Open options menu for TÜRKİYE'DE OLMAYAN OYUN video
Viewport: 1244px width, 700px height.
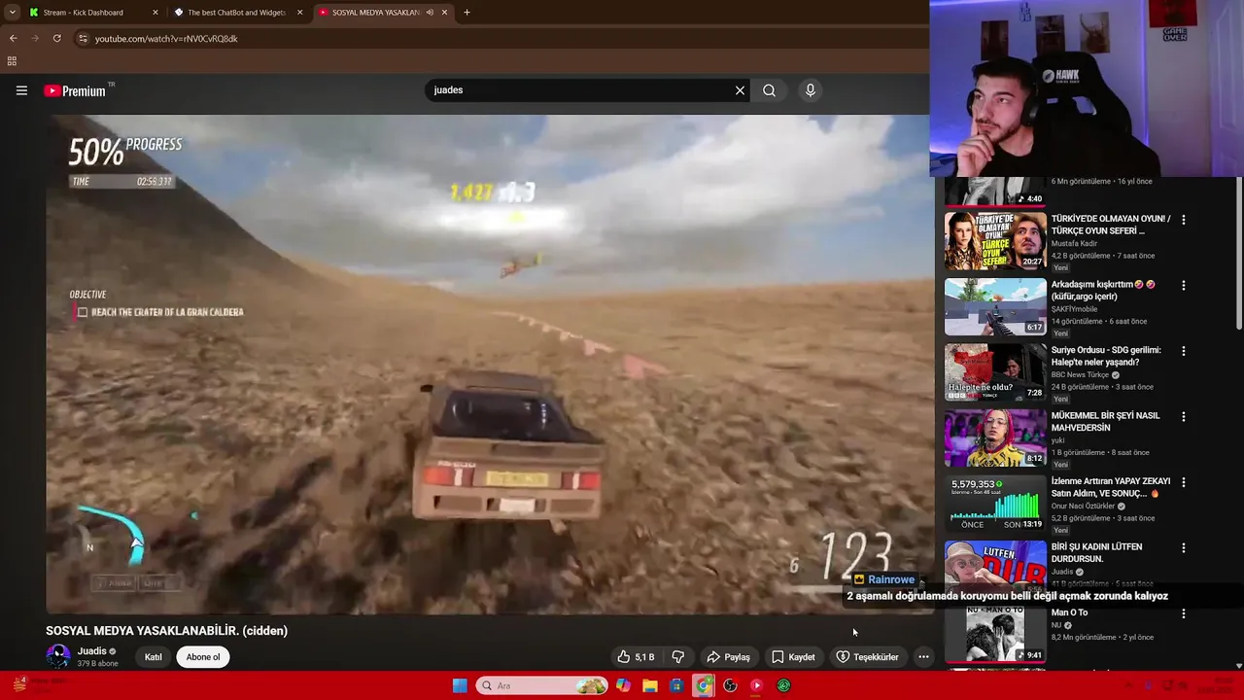(x=1183, y=220)
